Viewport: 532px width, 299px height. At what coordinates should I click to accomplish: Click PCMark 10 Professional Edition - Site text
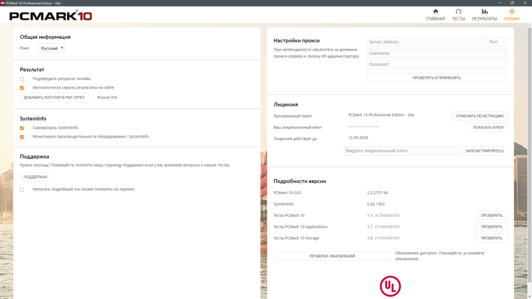tap(381, 115)
